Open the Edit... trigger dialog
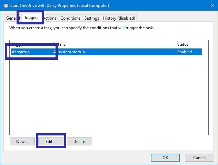The image size is (218, 165). (51, 141)
